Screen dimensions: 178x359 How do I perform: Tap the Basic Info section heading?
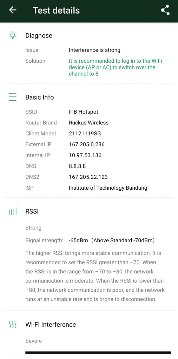click(x=40, y=97)
